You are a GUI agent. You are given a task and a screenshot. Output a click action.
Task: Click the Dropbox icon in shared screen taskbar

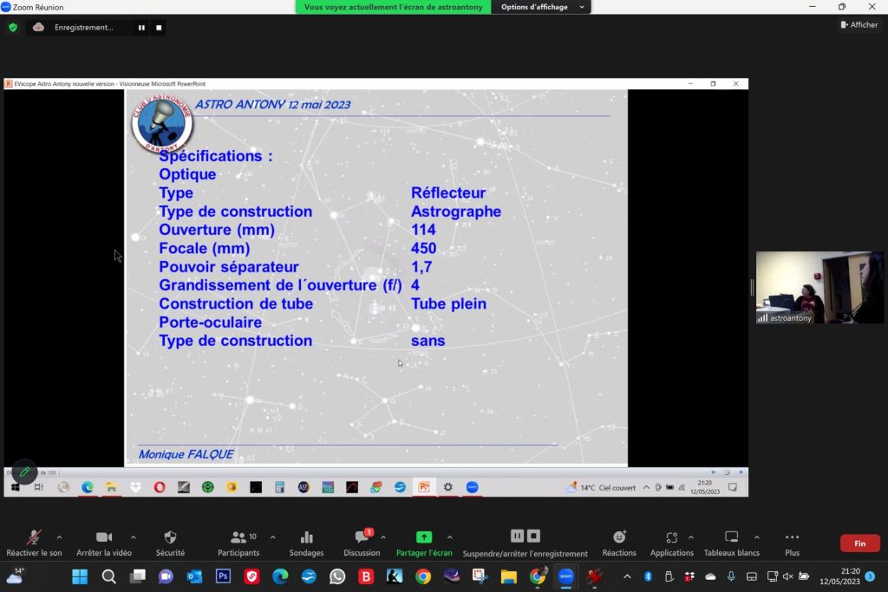135,487
